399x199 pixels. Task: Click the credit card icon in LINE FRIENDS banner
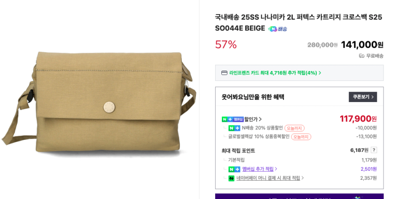225,73
